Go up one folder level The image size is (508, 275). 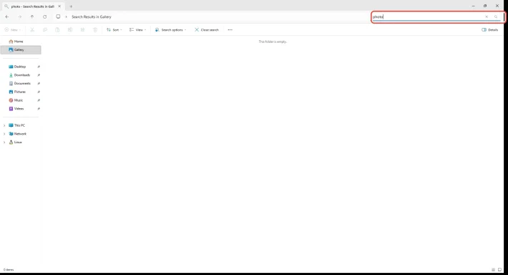click(32, 17)
